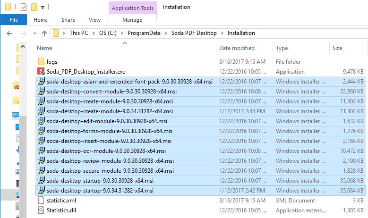Image resolution: width=368 pixels, height=218 pixels.
Task: Open the Recent locations dropdown arrow
Action: [x=33, y=33]
